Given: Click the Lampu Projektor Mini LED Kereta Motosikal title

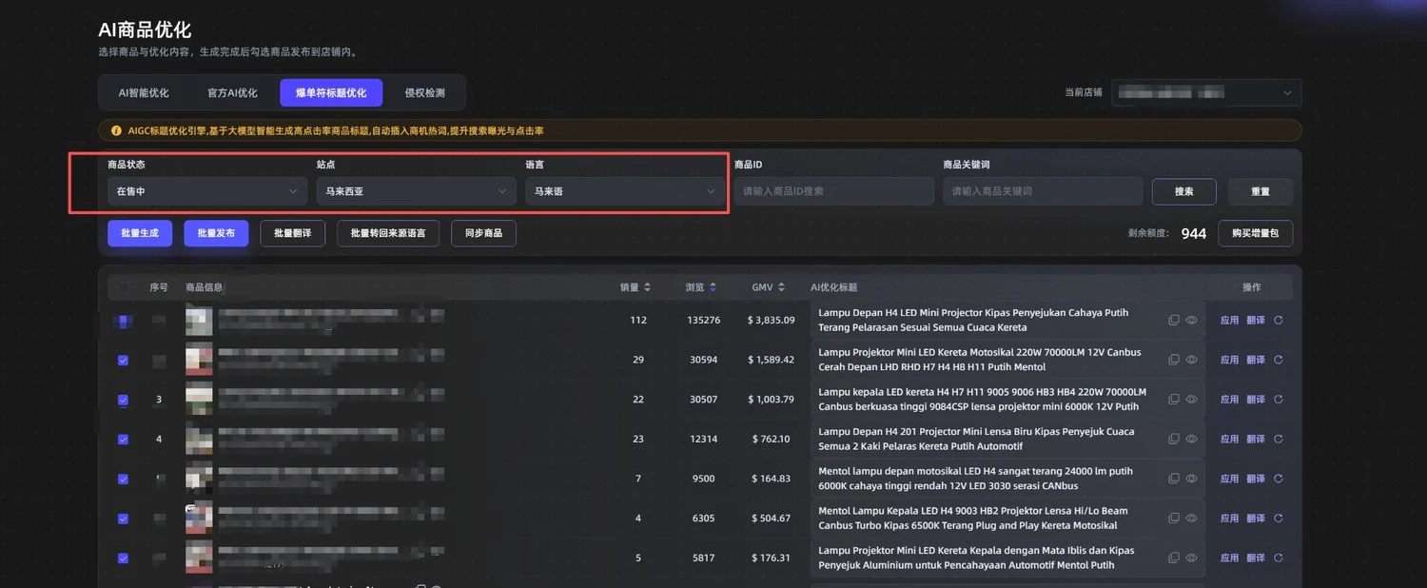Looking at the screenshot, I should [980, 360].
